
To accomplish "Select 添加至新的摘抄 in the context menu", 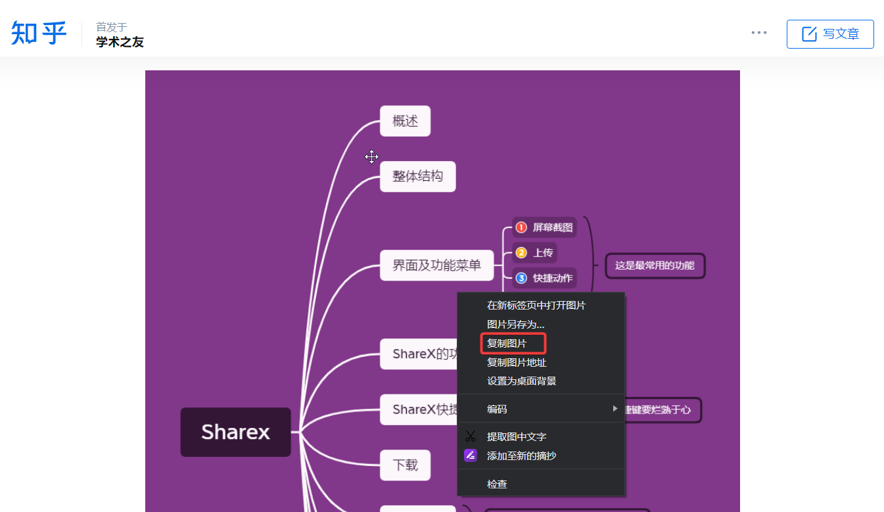I will pos(541,455).
